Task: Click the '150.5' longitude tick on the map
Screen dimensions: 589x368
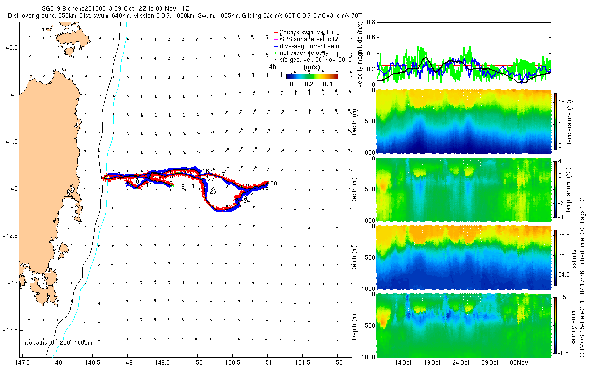Action: 232,362
